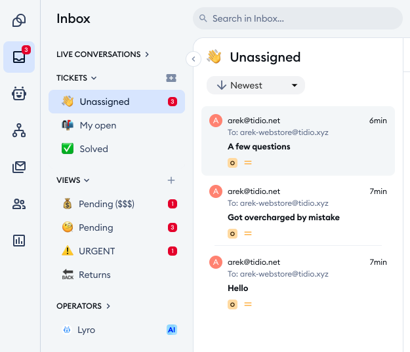Expand the Operators section
The image size is (410, 352).
(x=83, y=305)
